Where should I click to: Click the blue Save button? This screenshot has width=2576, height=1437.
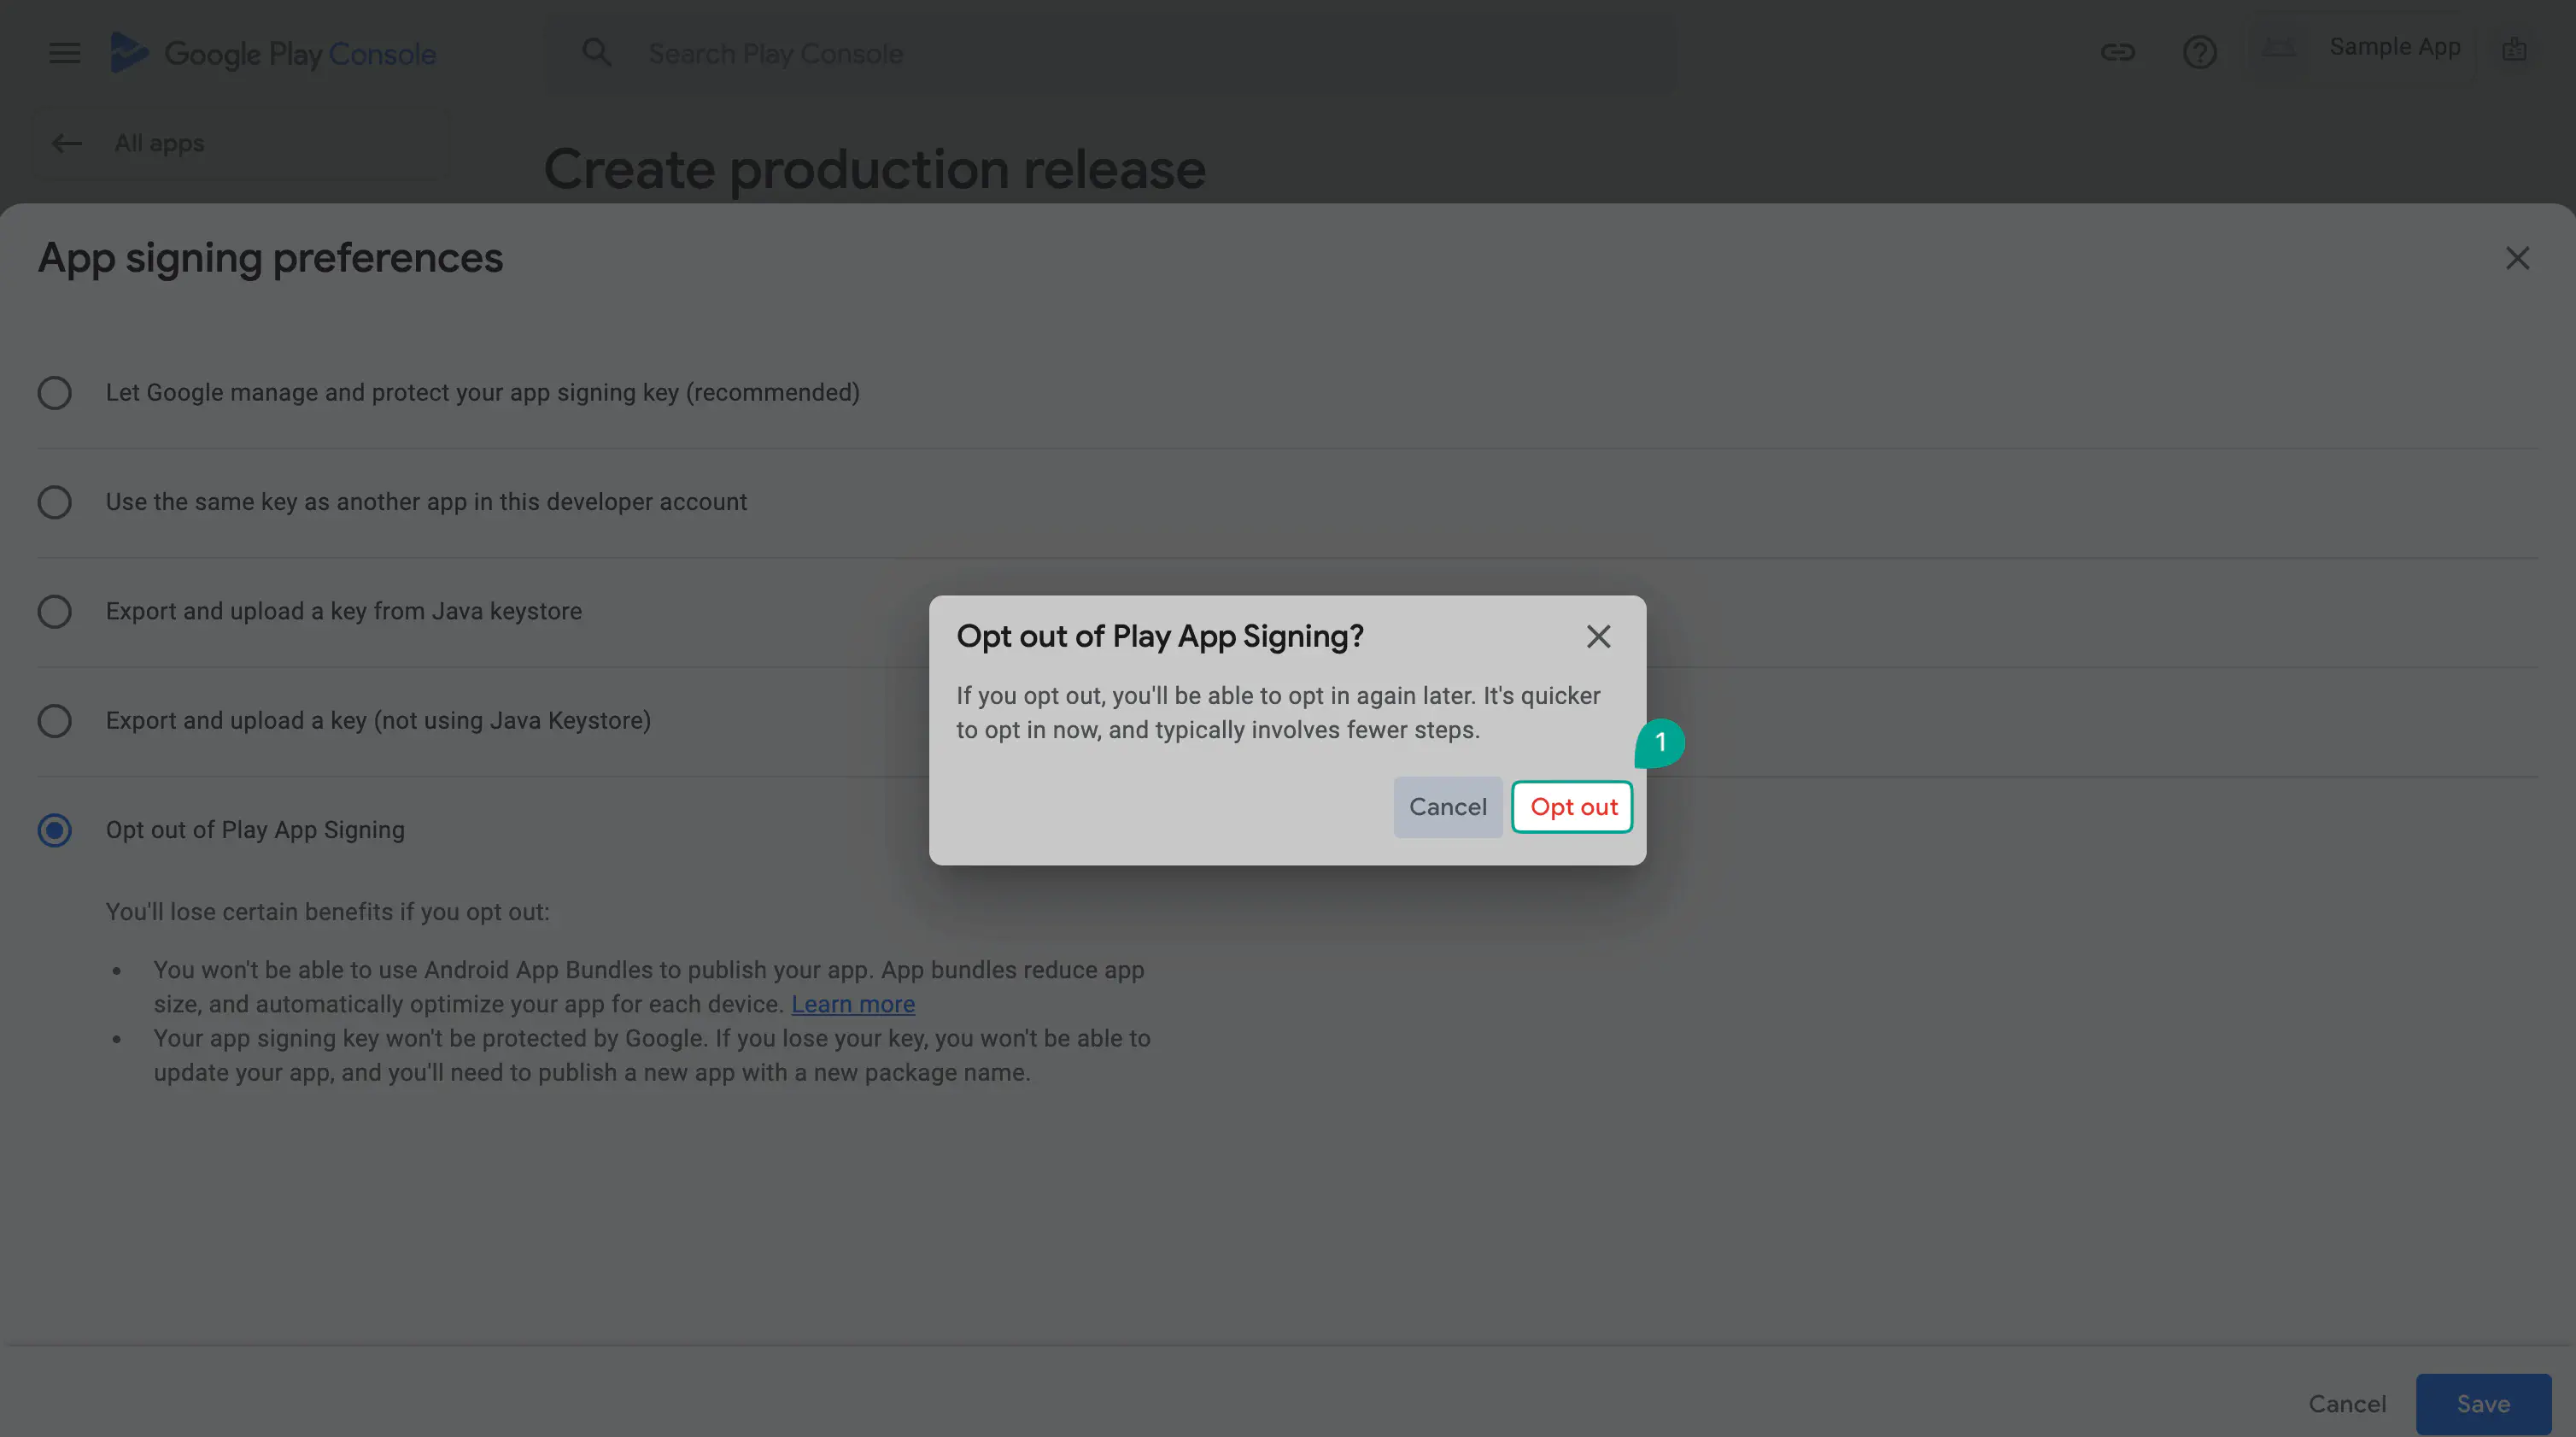pos(2482,1404)
